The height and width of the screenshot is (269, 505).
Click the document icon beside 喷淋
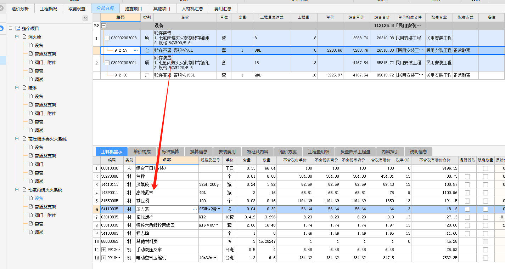click(x=24, y=88)
